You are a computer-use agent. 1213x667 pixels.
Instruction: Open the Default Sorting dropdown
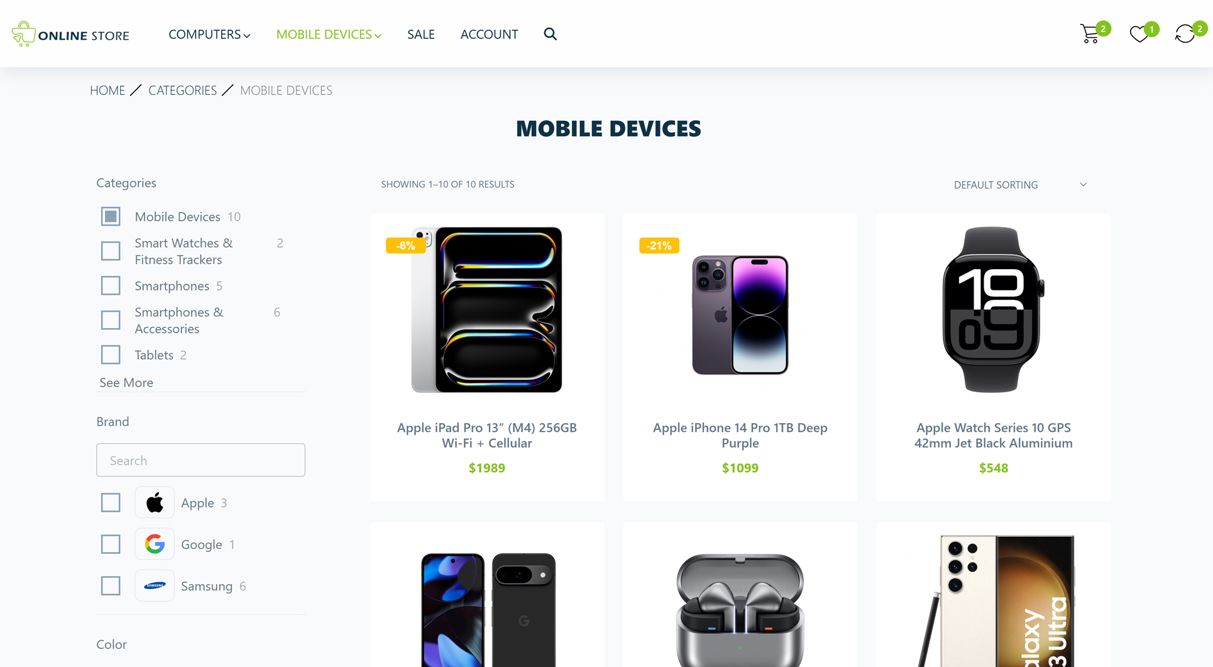tap(1020, 185)
